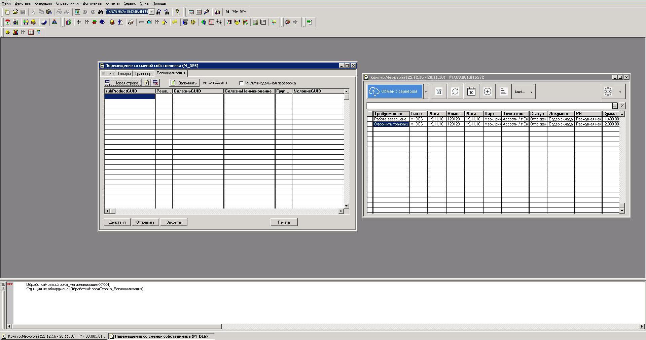Click the Paste clipboard toolbar icon
Viewport: 646px width, 340px height.
[49, 12]
